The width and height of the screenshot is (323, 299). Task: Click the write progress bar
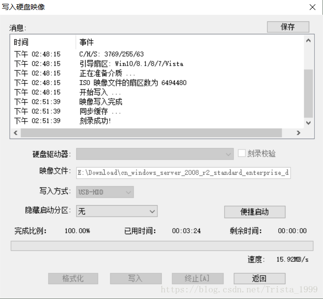[x=162, y=246]
